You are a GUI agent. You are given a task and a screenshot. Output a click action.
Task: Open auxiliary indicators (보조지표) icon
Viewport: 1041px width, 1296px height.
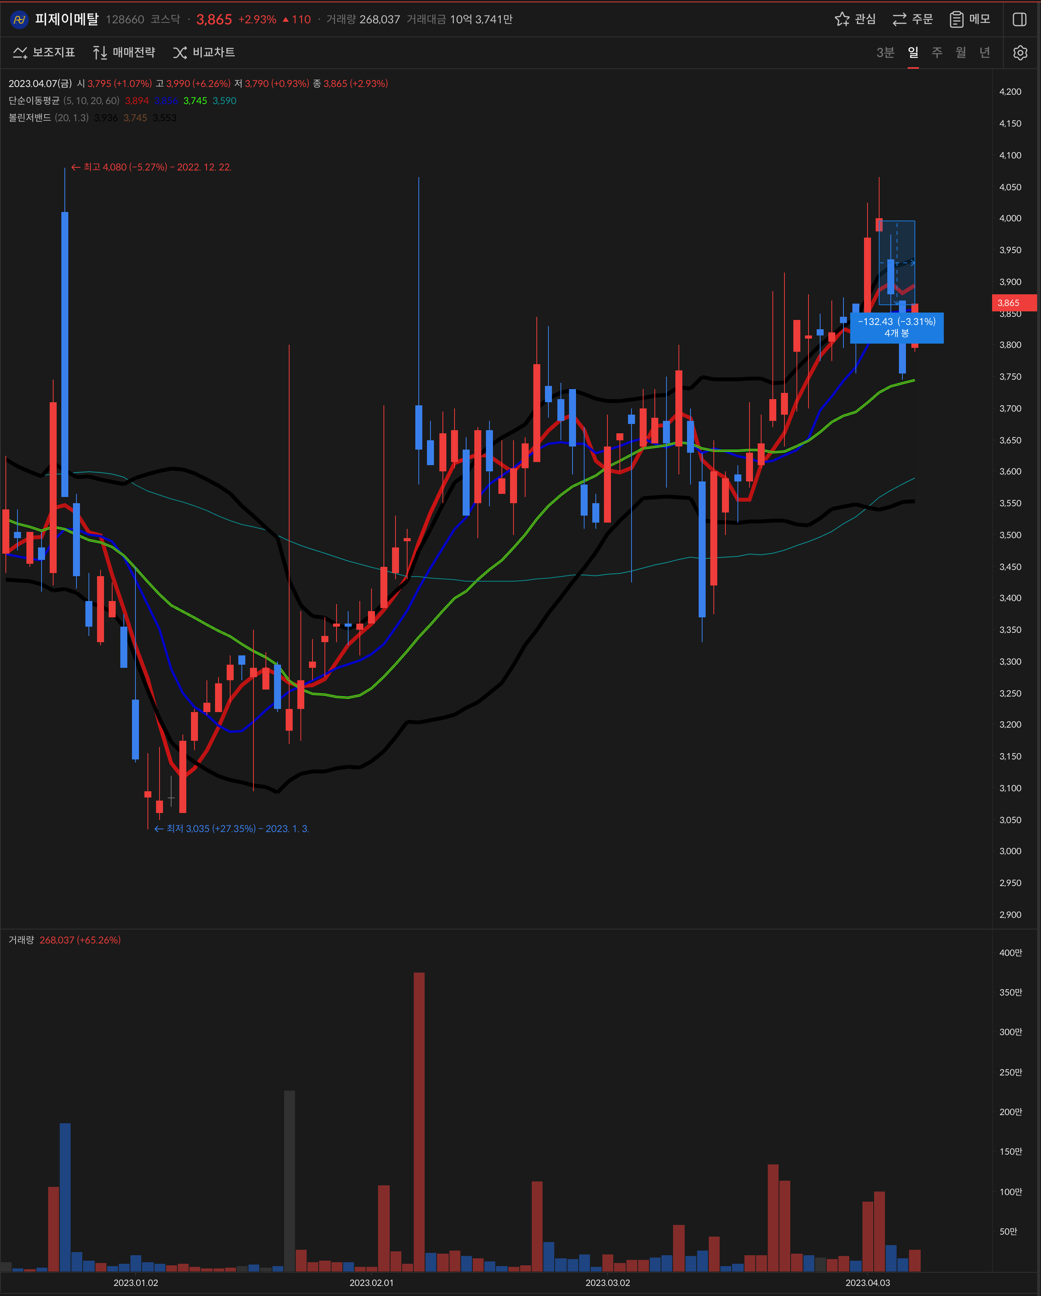[20, 53]
